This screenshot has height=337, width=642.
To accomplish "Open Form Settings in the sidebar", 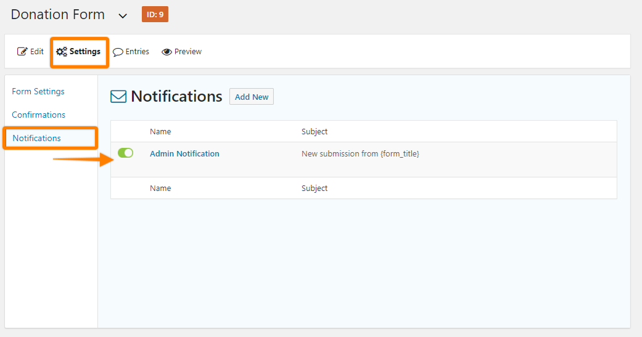I will click(x=38, y=91).
